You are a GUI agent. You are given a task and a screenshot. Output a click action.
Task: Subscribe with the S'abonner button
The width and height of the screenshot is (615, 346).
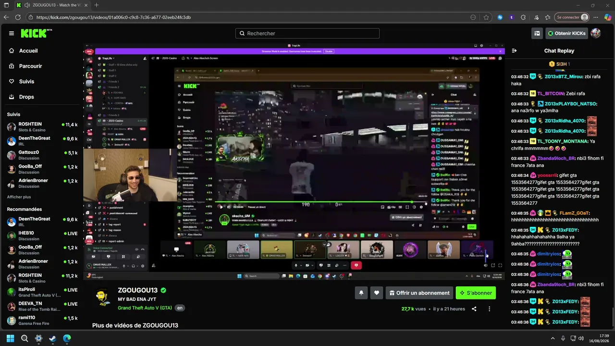click(x=476, y=293)
